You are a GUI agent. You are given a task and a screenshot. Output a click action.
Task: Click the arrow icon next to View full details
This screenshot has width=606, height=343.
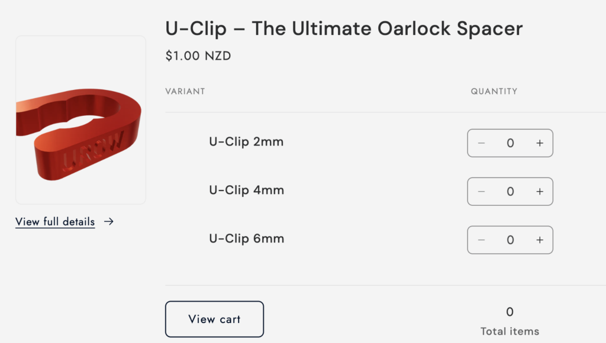109,221
